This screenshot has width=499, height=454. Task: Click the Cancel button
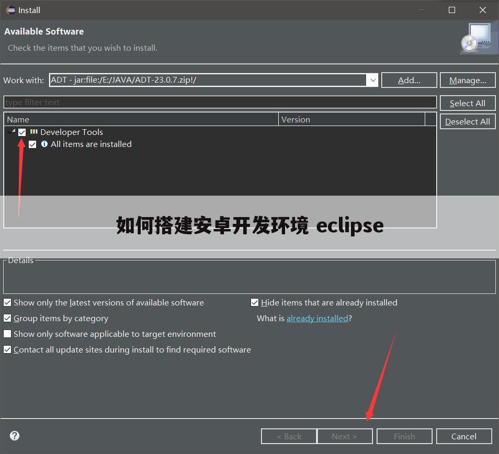pos(464,436)
